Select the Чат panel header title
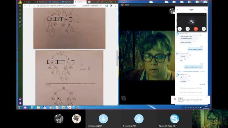The height and width of the screenshot is (128, 228). tap(191, 10)
